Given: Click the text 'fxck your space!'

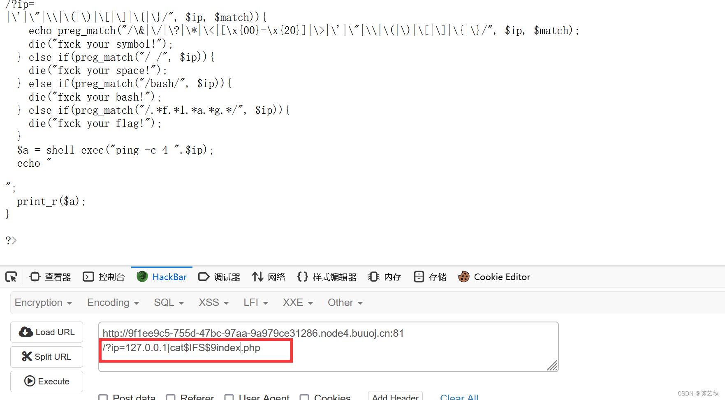Looking at the screenshot, I should pos(104,70).
